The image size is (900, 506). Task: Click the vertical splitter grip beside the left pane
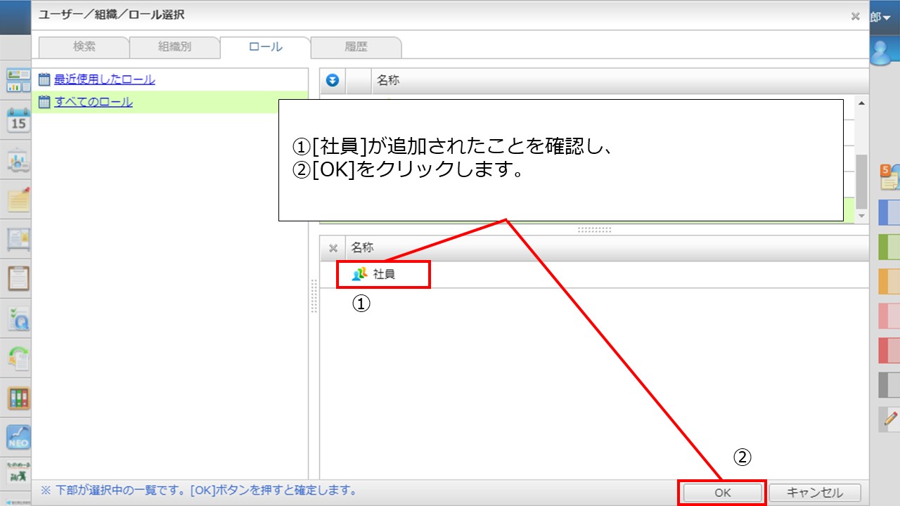314,295
